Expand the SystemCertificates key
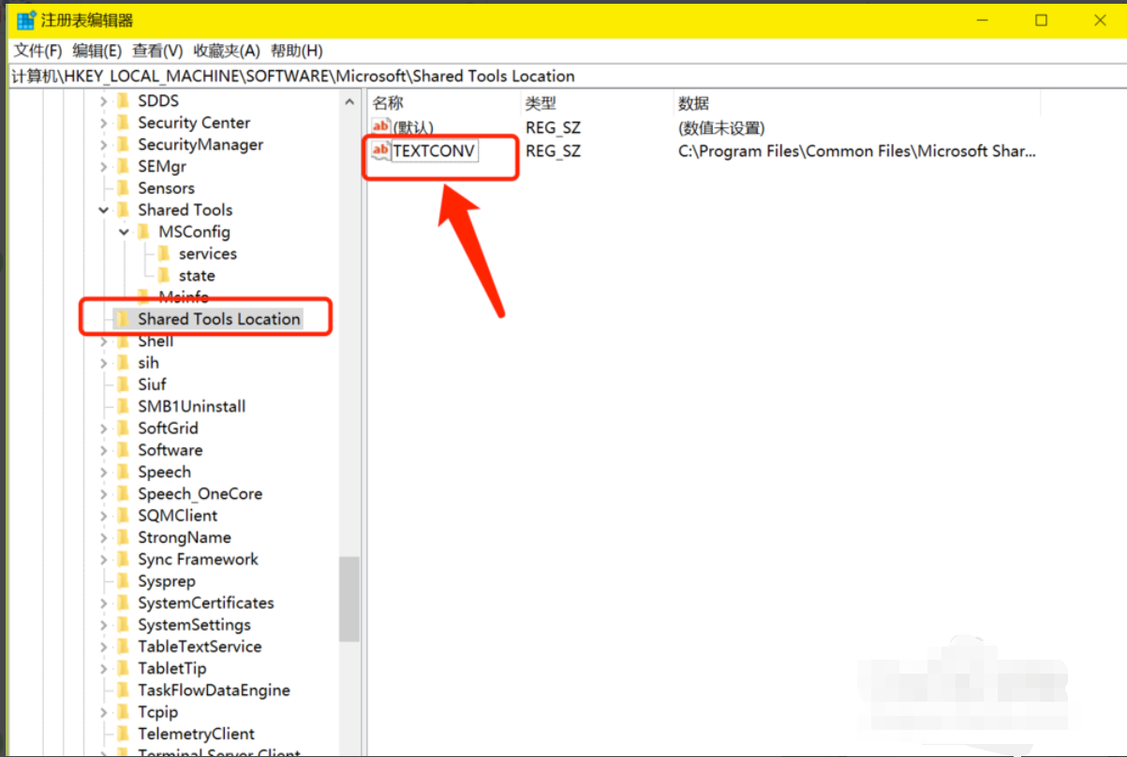 tap(104, 604)
